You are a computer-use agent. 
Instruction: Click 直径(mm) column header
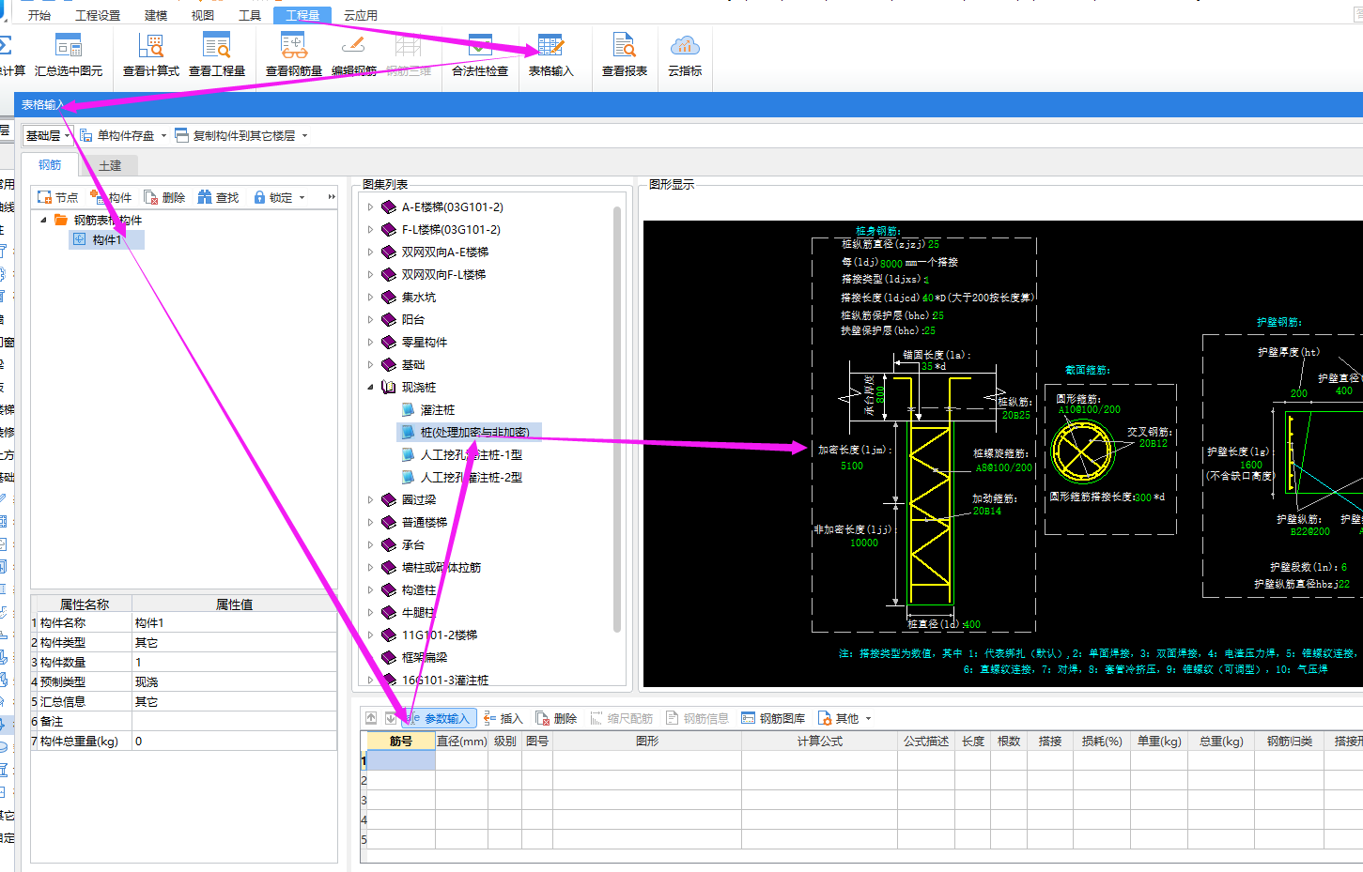click(x=461, y=741)
